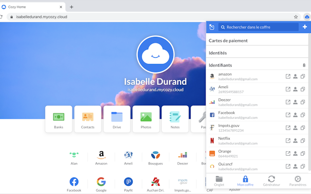Pop out the vault window

(x=212, y=27)
